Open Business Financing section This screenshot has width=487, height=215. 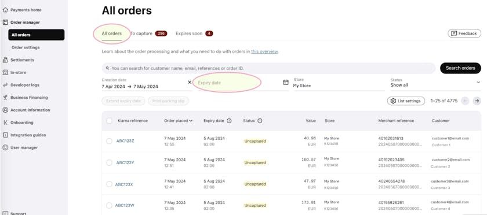coord(25,98)
